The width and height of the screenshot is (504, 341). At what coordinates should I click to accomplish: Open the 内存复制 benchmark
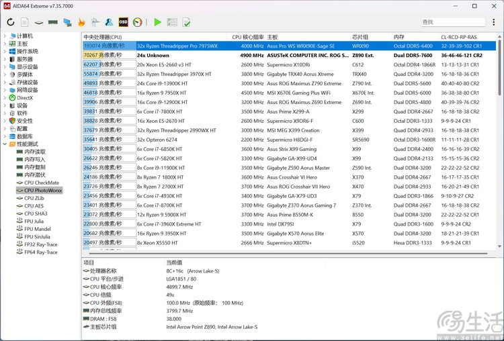click(x=31, y=167)
